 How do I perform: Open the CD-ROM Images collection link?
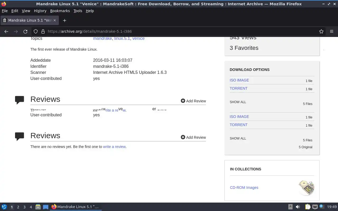tap(244, 188)
